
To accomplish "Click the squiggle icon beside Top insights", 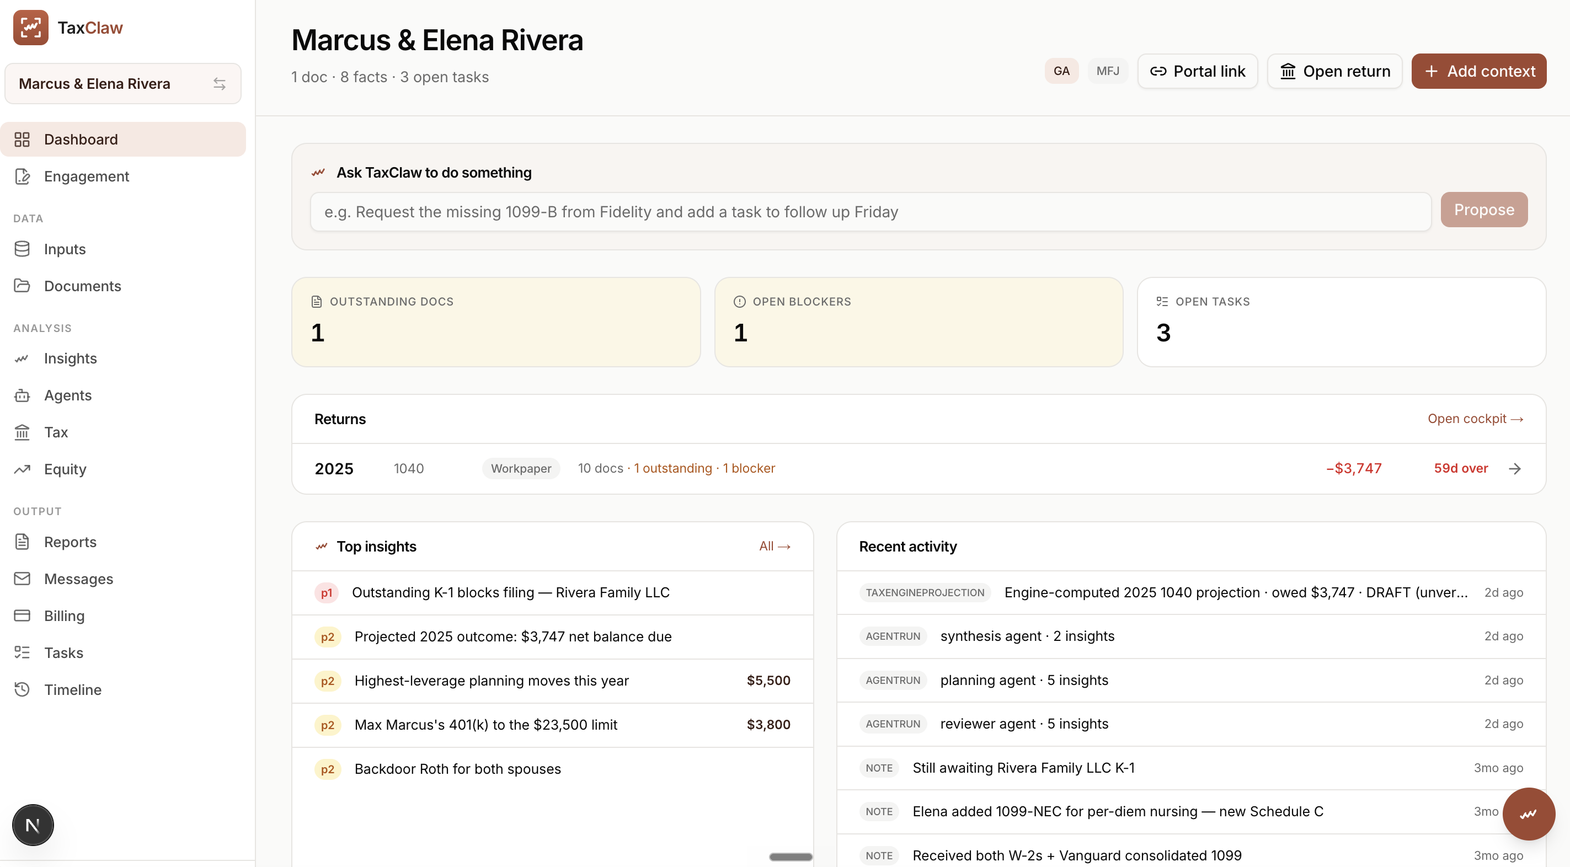I will pos(321,547).
